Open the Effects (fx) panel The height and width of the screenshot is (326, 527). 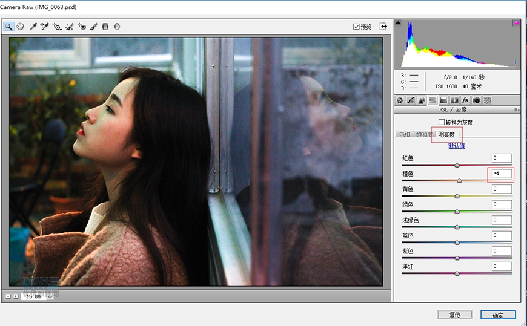[x=465, y=100]
